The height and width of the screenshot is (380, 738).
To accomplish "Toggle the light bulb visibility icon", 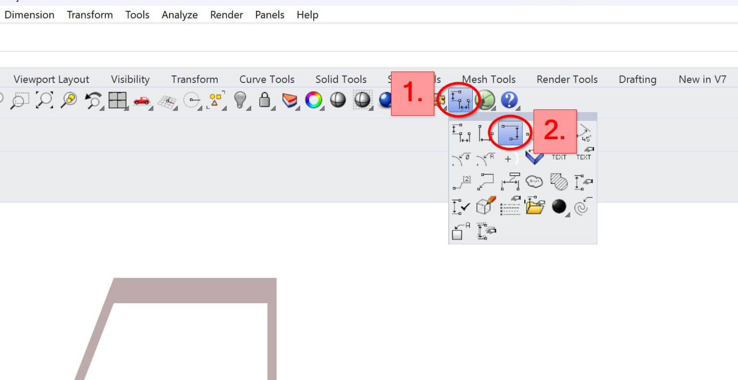I will [x=240, y=100].
